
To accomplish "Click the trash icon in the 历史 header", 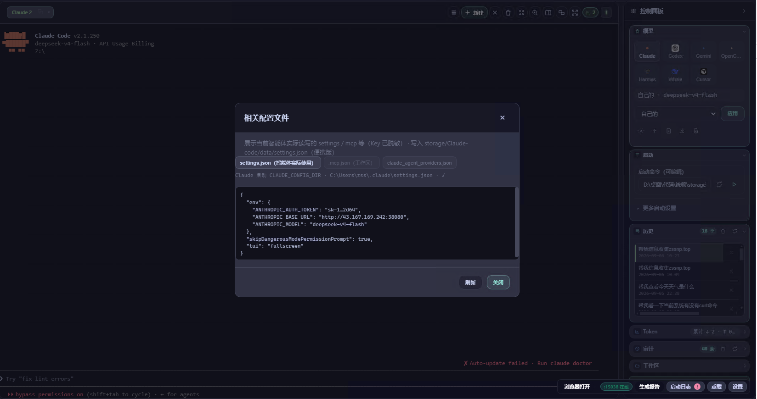I will point(723,231).
